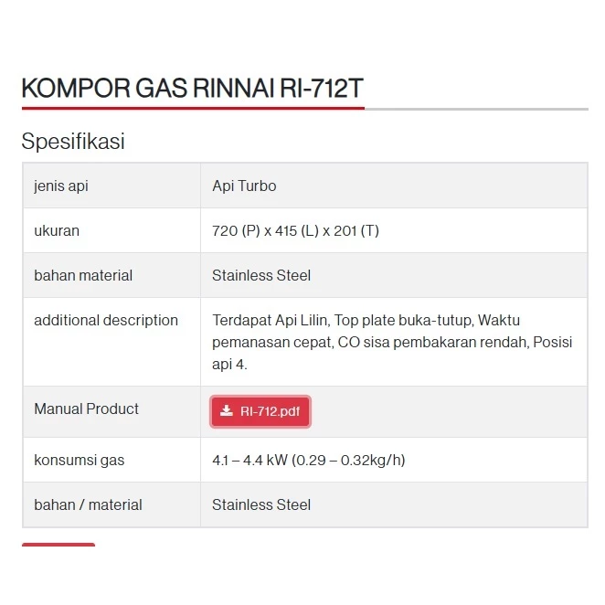Click the gray divider line right of the red underline
The image size is (605, 605).
(x=475, y=109)
